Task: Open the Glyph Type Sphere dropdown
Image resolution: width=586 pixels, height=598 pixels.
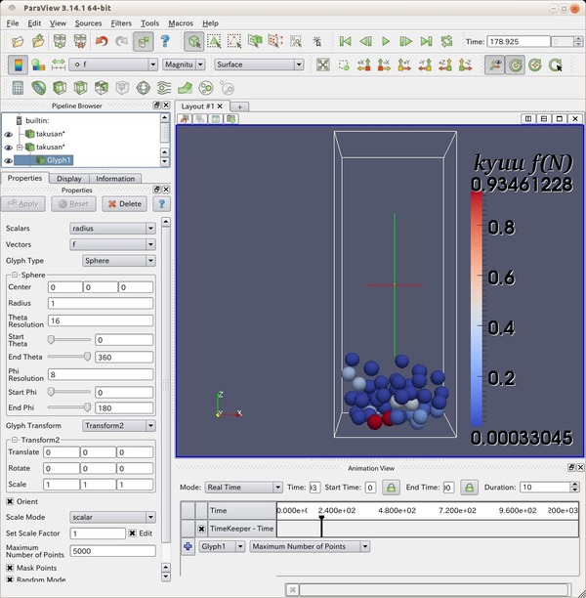Action: [x=118, y=261]
